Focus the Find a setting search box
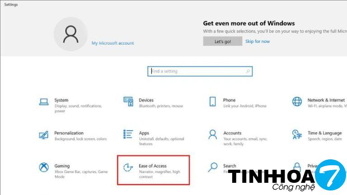347x195 pixels. click(200, 71)
